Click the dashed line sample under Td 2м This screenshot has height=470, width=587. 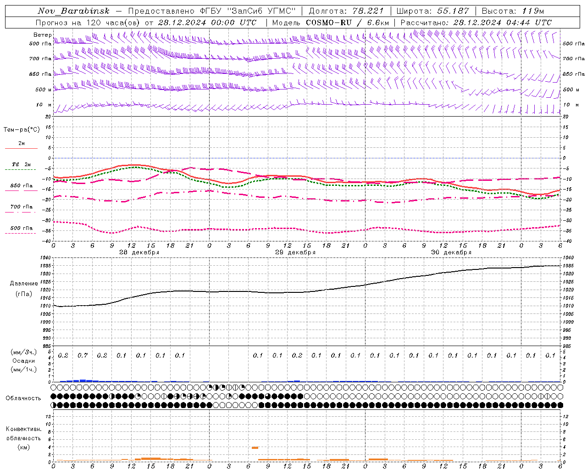pos(21,169)
